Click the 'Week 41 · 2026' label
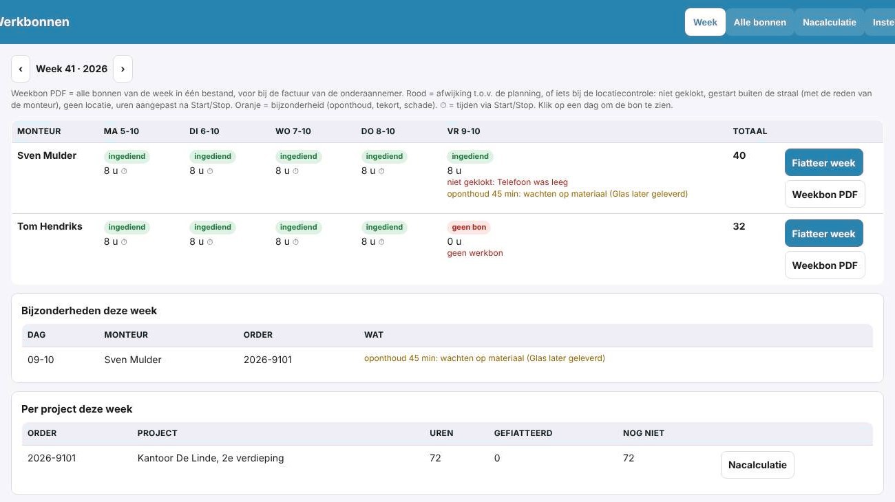Screen dimensions: 895x502 (72, 69)
